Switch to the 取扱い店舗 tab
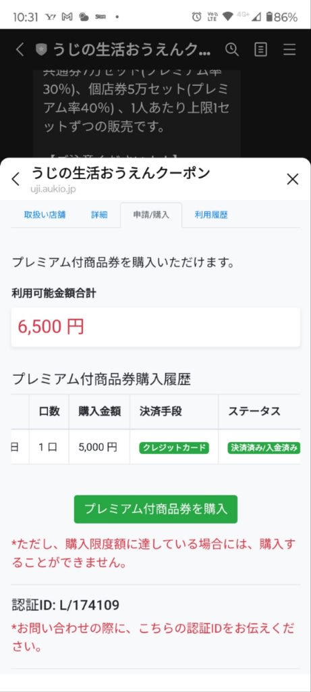This screenshot has height=692, width=311. tap(45, 215)
